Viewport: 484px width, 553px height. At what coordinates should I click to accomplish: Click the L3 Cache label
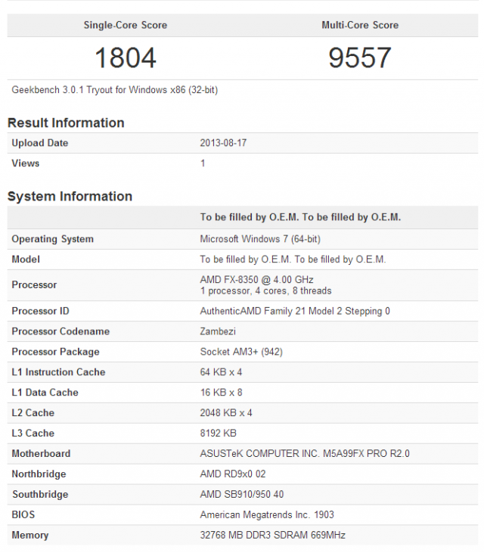[x=33, y=433]
